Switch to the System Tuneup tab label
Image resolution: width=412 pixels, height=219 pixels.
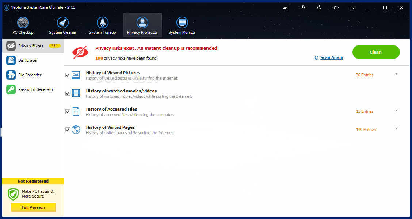click(x=103, y=32)
